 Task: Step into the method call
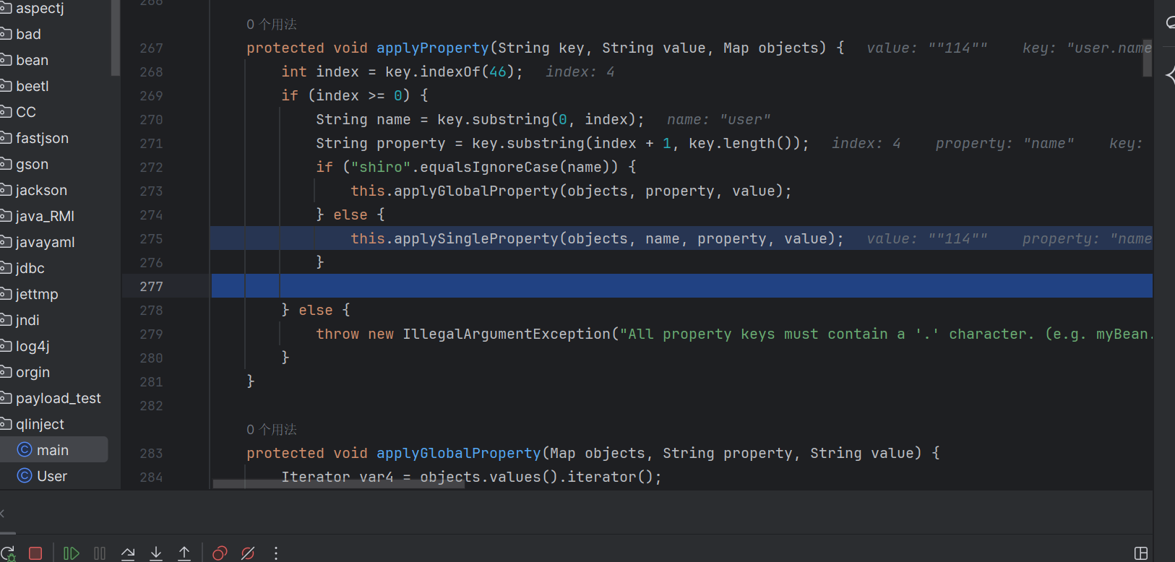(156, 553)
